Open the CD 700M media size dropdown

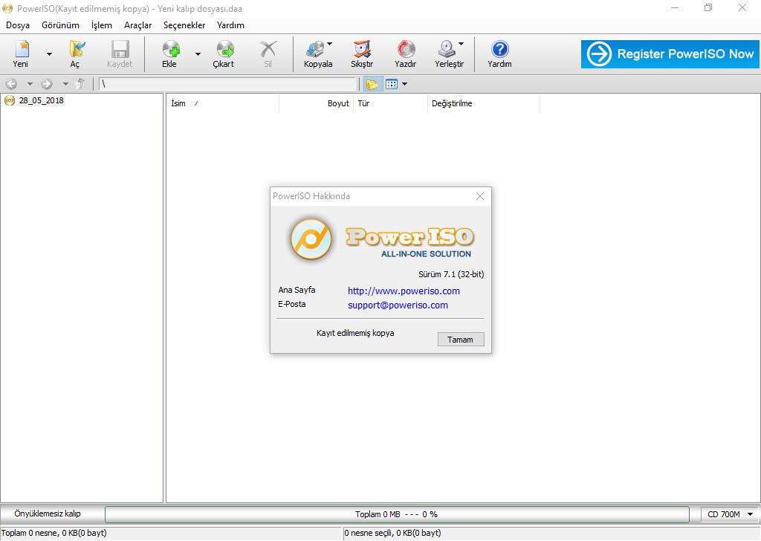coord(730,514)
